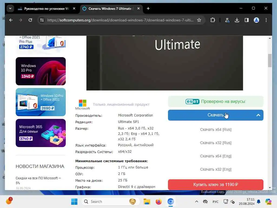Click the widgets icon with badge 1
277x208 pixels.
(x=9, y=201)
